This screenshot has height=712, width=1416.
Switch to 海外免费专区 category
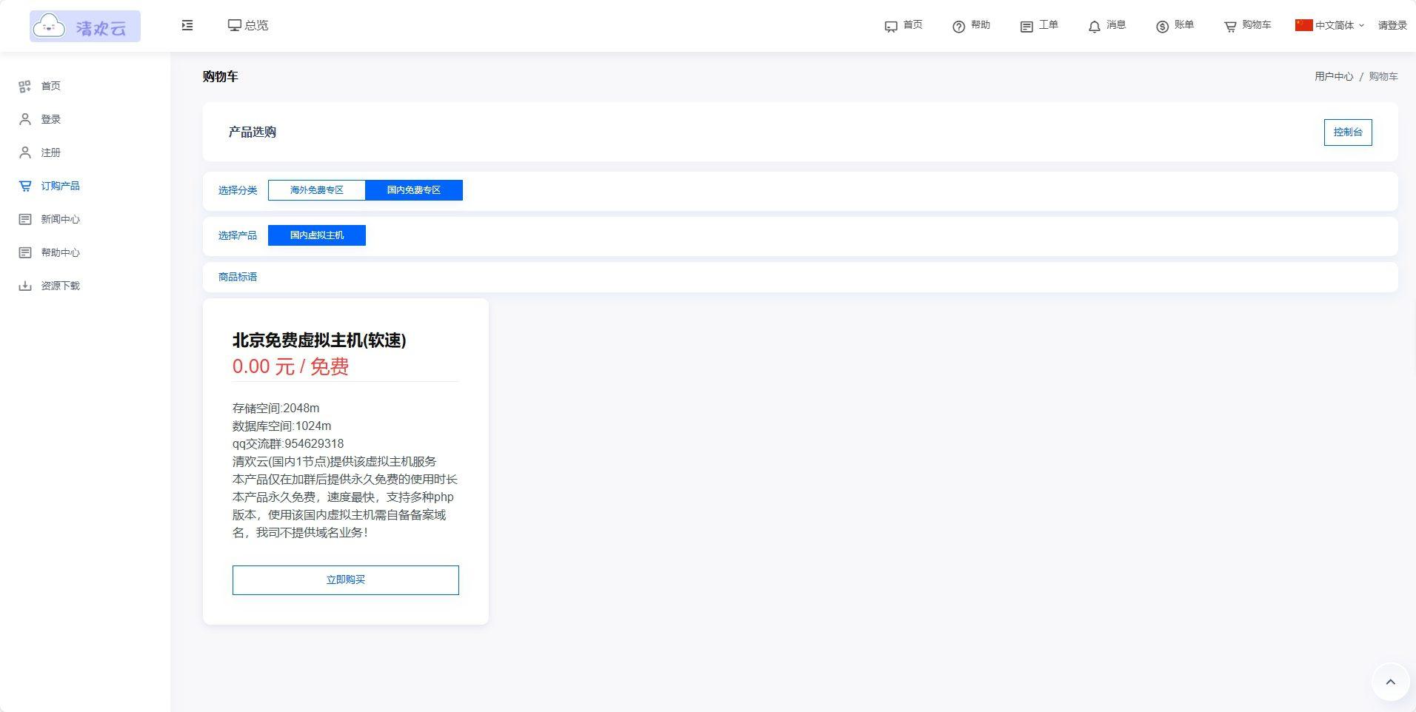point(317,190)
